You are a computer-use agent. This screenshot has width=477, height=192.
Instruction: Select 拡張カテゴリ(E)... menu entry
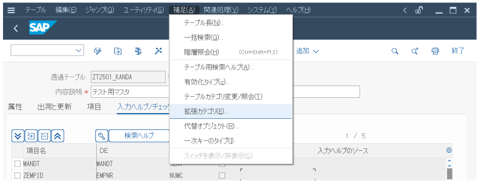tap(231, 111)
